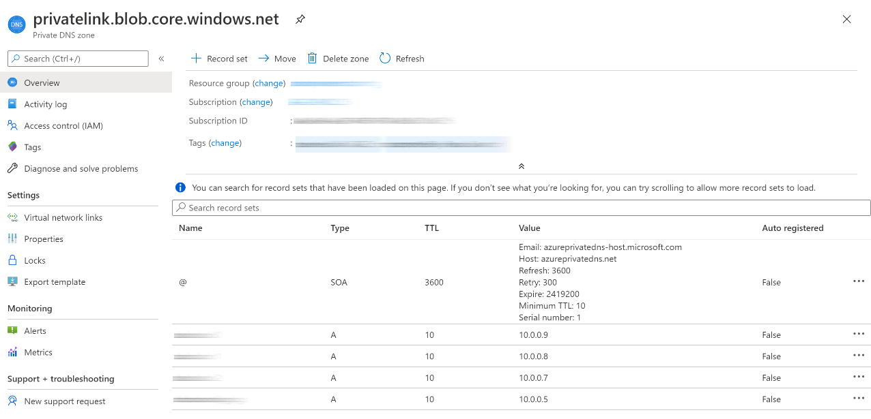
Task: Pin the private DNS zone blade
Action: tap(300, 20)
